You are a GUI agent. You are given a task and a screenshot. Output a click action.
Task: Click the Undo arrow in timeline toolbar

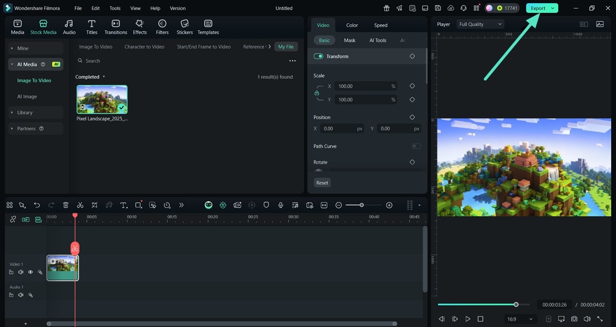pyautogui.click(x=37, y=205)
